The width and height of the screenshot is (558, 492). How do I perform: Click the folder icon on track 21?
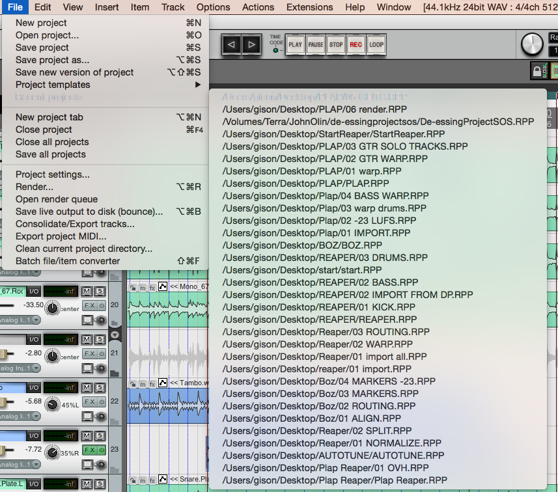pyautogui.click(x=115, y=373)
